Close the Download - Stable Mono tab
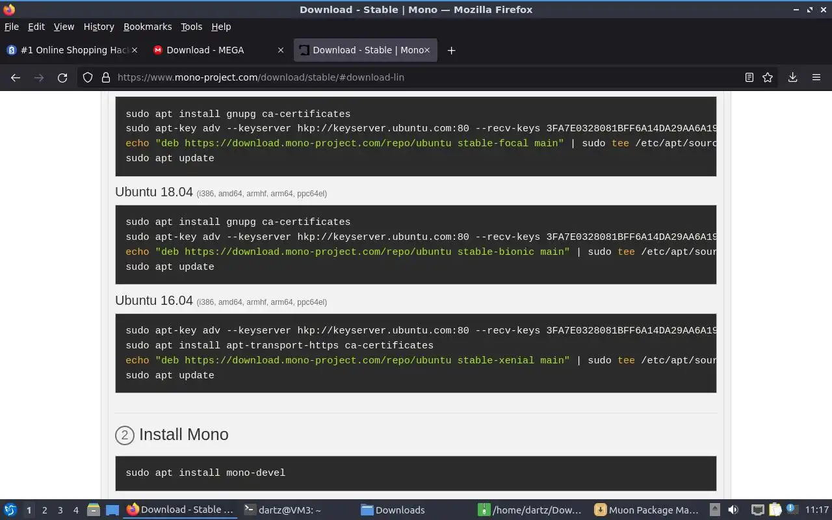 point(427,50)
